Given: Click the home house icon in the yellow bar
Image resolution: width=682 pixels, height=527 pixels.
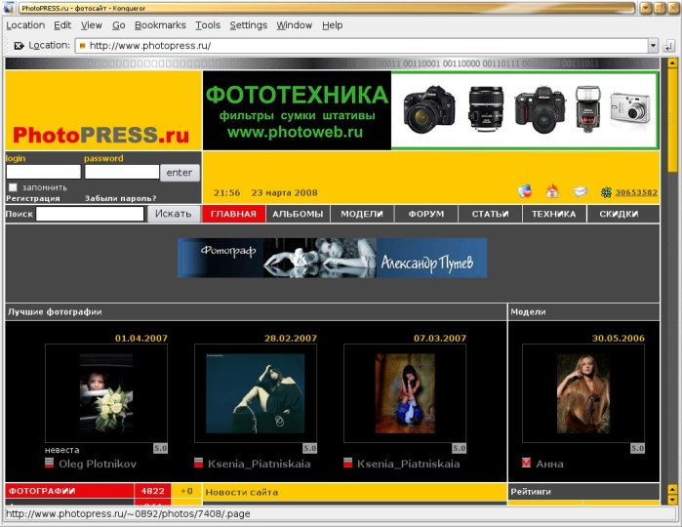Looking at the screenshot, I should point(552,191).
